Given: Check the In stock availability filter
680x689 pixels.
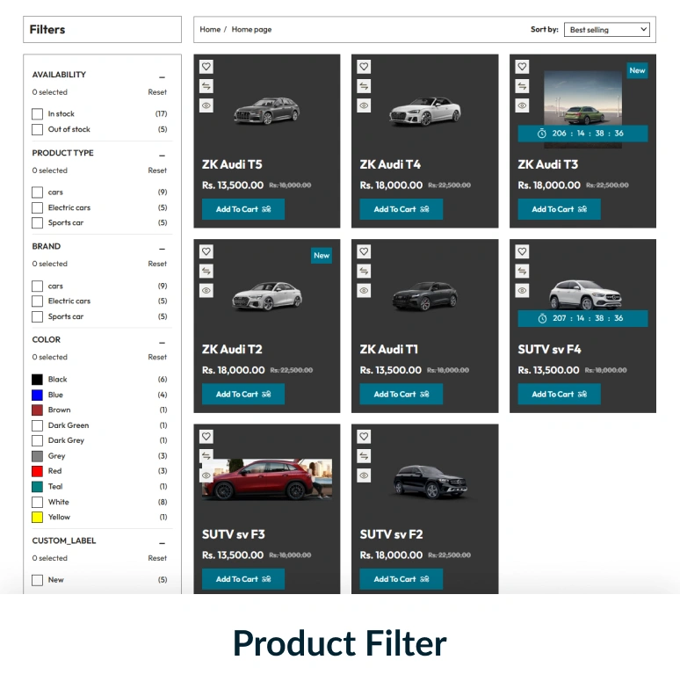Looking at the screenshot, I should (37, 114).
